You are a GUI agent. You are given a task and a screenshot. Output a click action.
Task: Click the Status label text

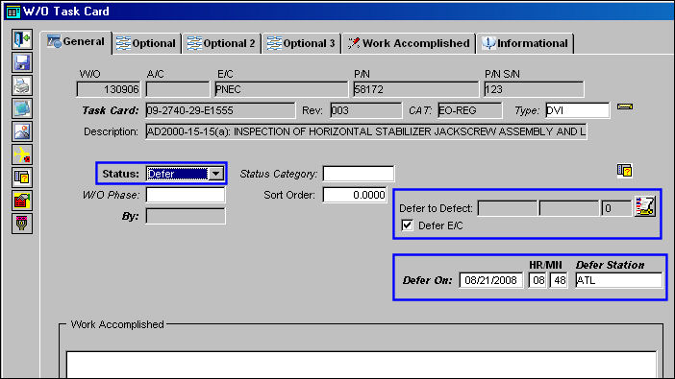click(x=120, y=174)
